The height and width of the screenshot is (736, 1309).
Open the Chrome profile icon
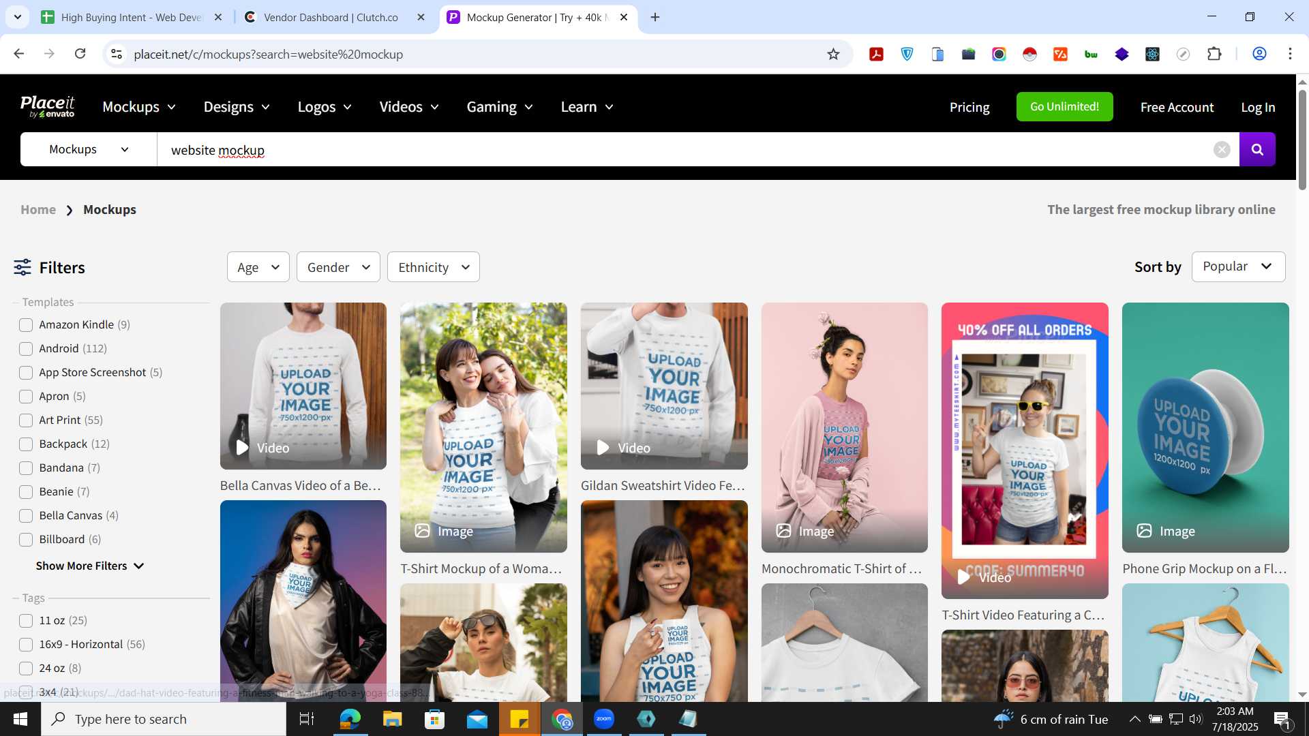pos(1259,54)
